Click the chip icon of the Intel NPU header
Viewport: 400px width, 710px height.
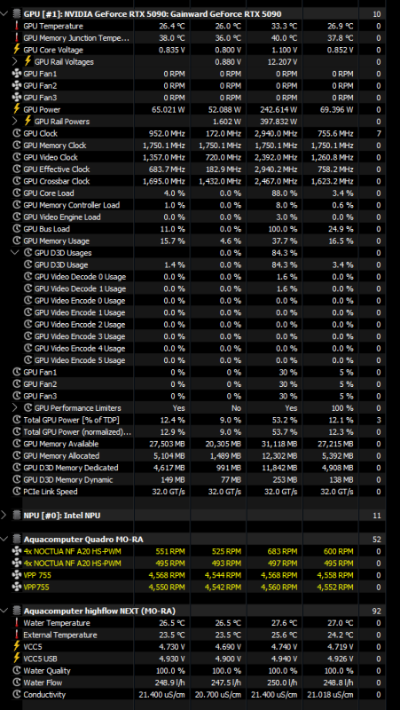click(x=17, y=516)
